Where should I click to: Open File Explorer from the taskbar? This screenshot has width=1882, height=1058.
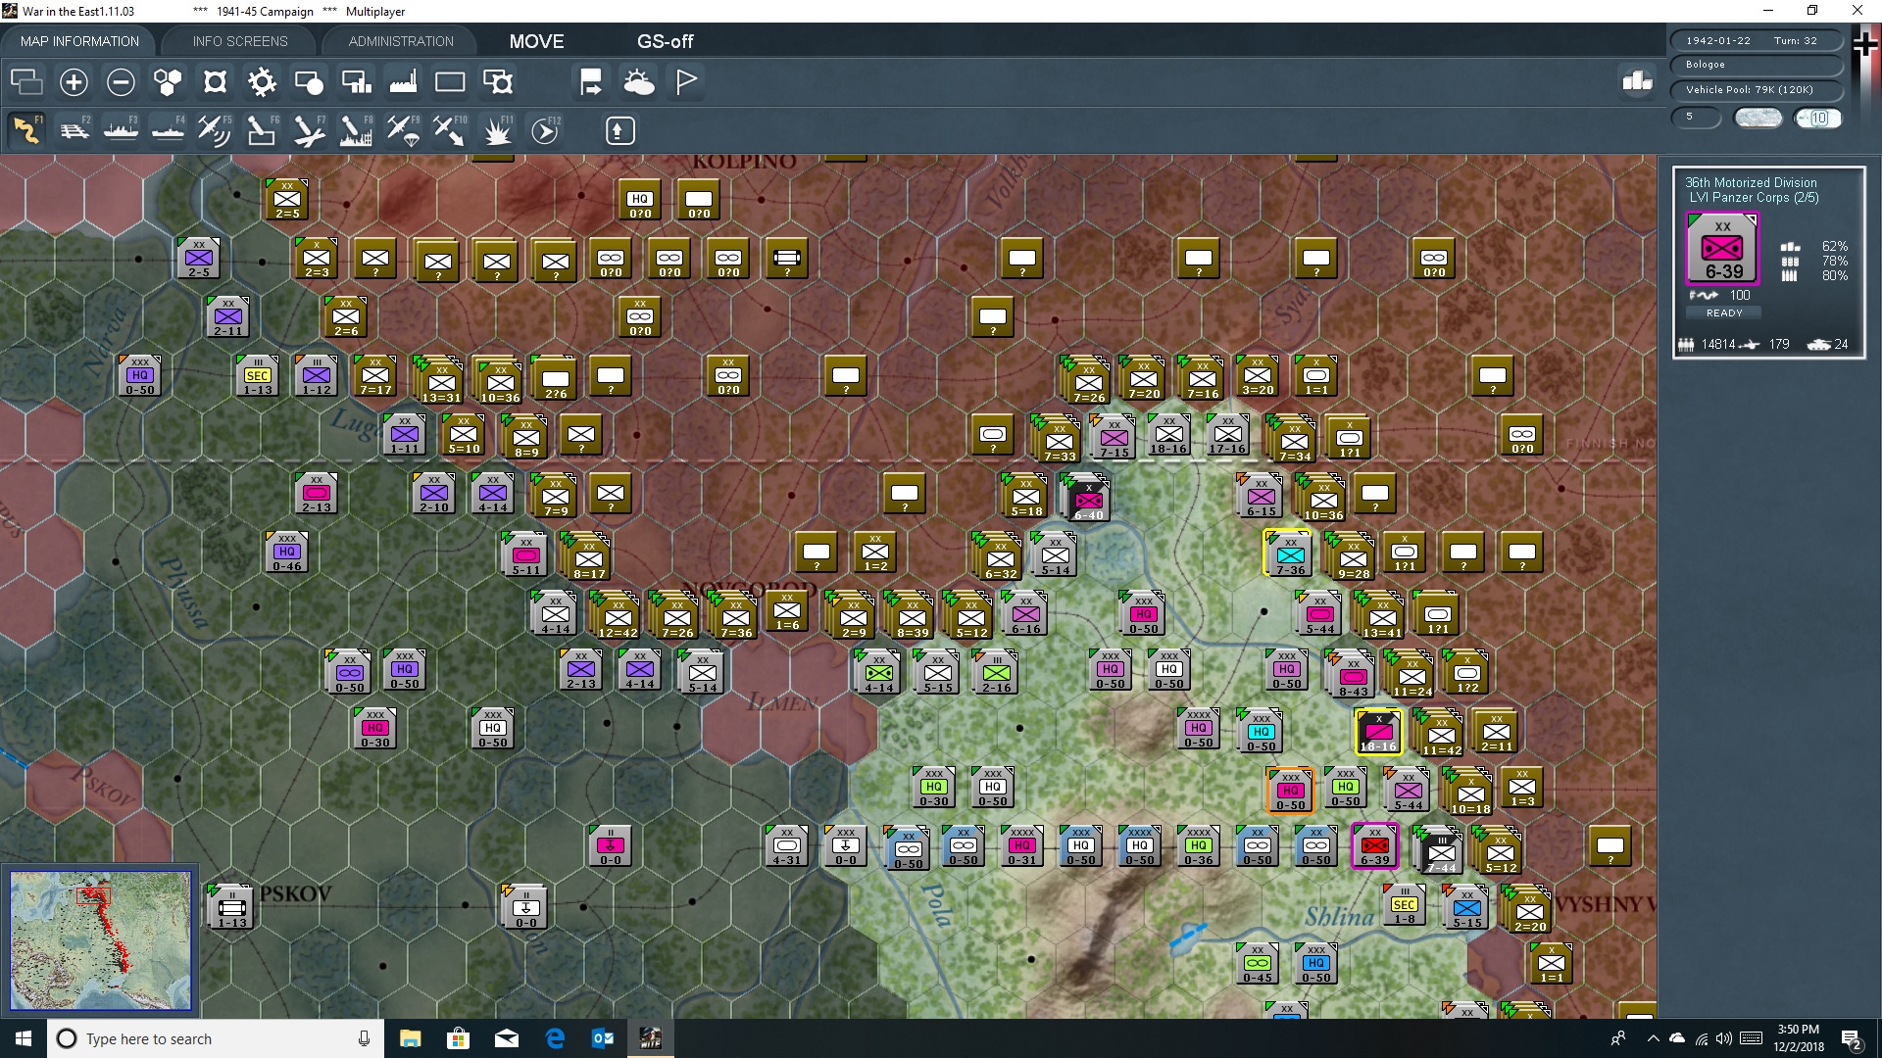coord(410,1038)
